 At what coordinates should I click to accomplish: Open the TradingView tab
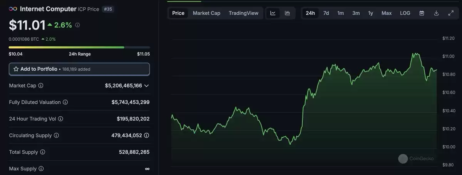pyautogui.click(x=244, y=13)
